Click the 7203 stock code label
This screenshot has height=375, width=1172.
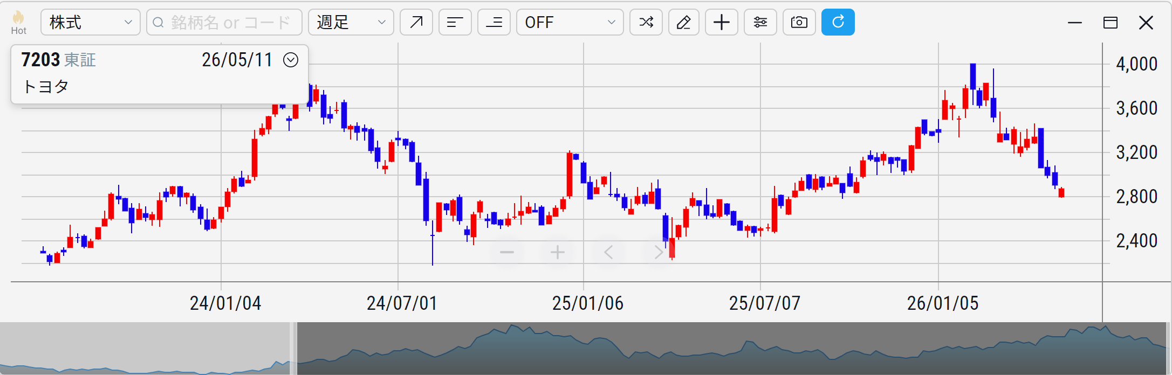[x=40, y=60]
